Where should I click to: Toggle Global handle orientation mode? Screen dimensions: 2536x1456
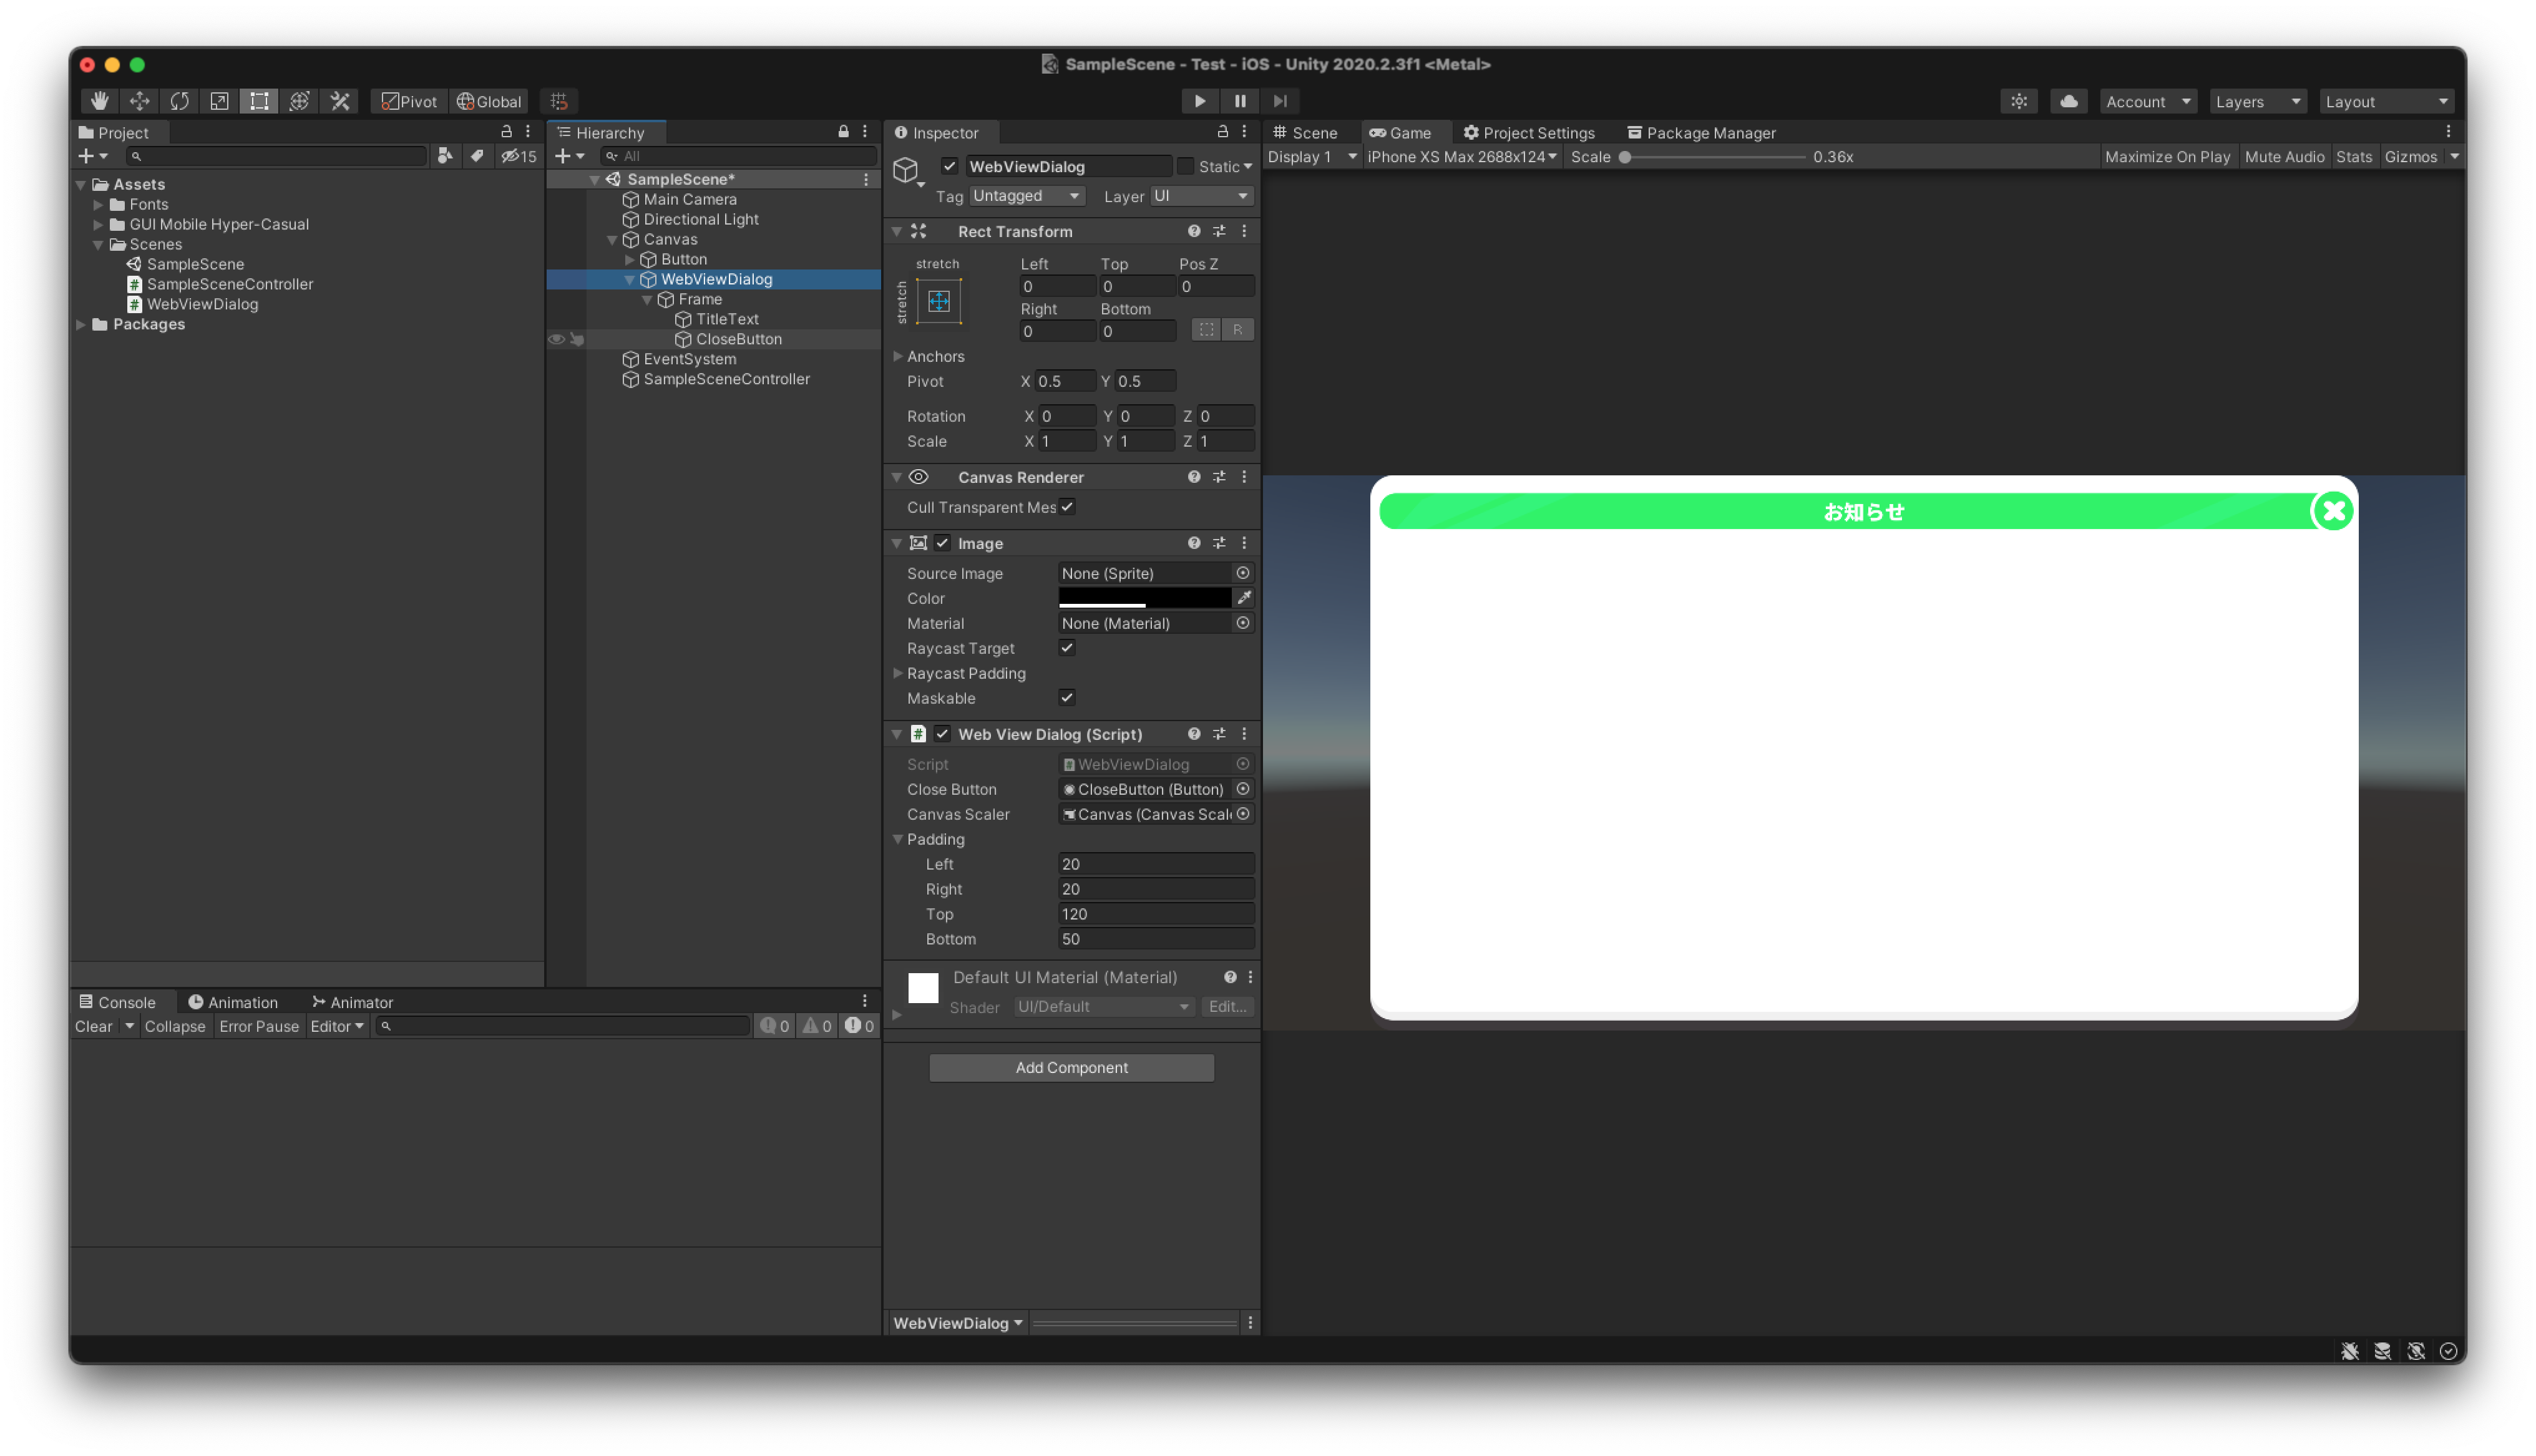click(x=489, y=101)
